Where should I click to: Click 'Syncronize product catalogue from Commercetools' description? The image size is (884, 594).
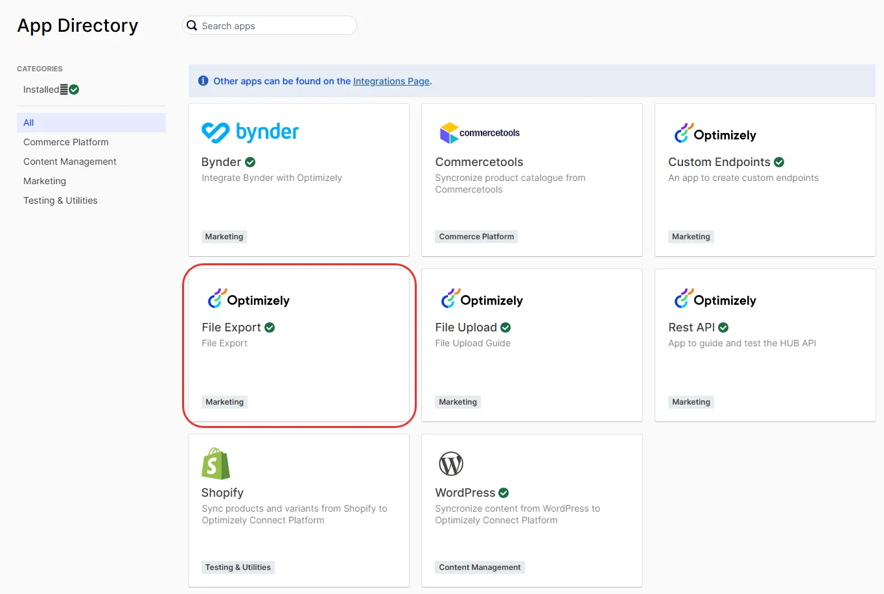point(510,184)
